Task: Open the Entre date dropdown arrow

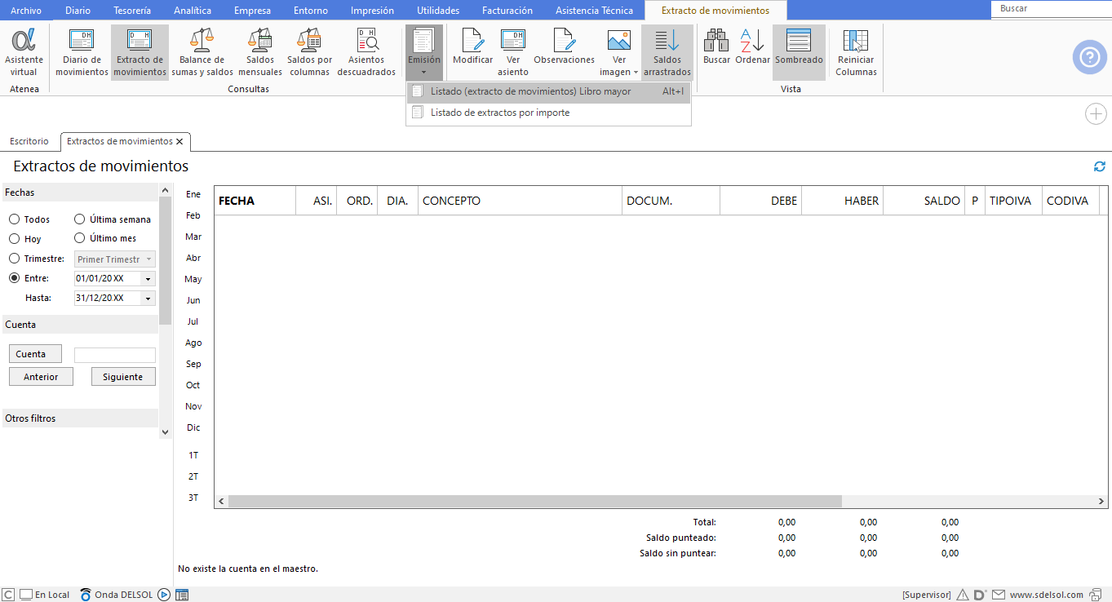Action: pyautogui.click(x=148, y=279)
